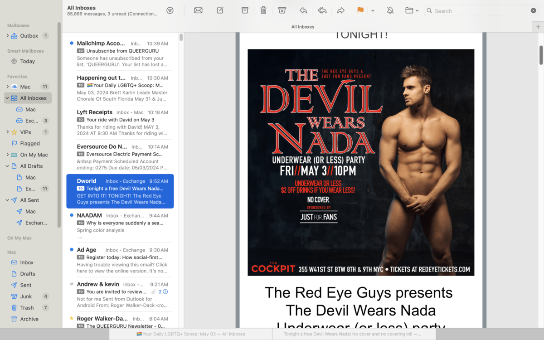Collapse the All Drafts group
The width and height of the screenshot is (544, 340).
(7, 166)
